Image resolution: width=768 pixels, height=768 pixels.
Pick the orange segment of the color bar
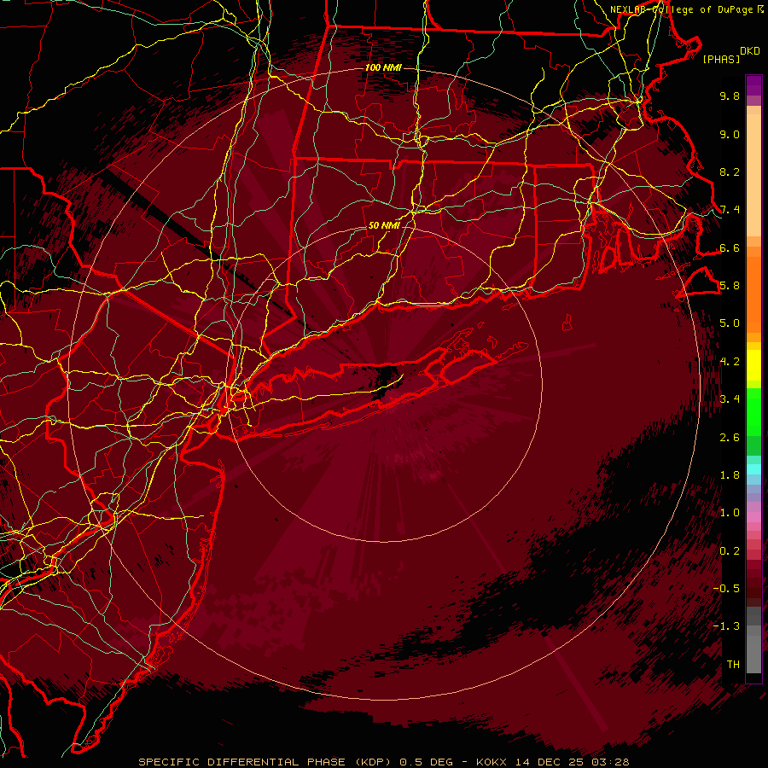[x=753, y=294]
